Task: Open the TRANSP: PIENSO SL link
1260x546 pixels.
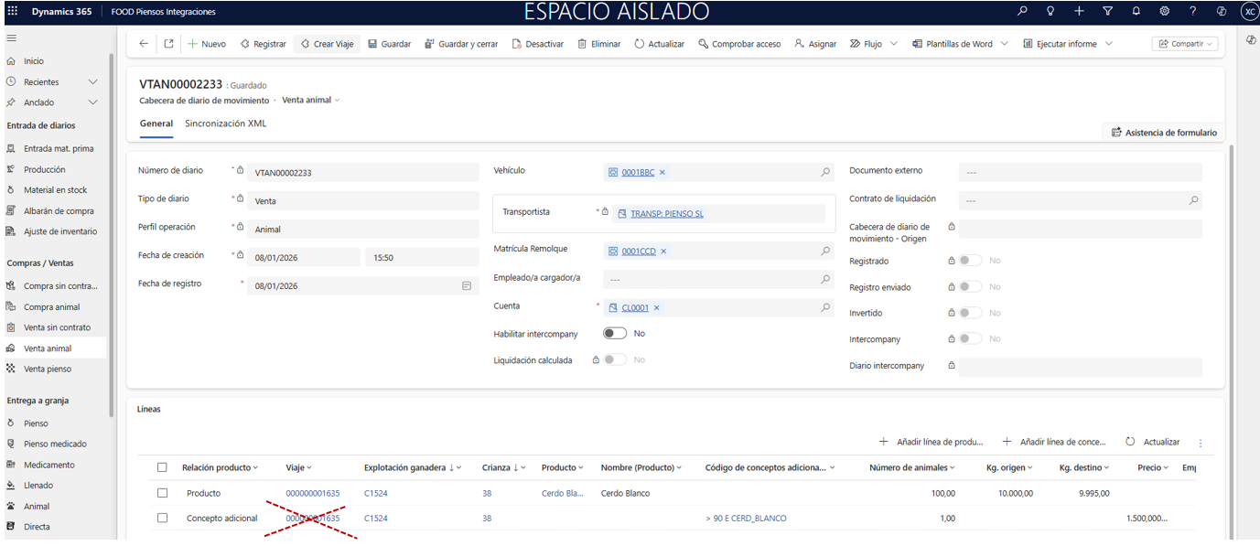Action: point(666,214)
